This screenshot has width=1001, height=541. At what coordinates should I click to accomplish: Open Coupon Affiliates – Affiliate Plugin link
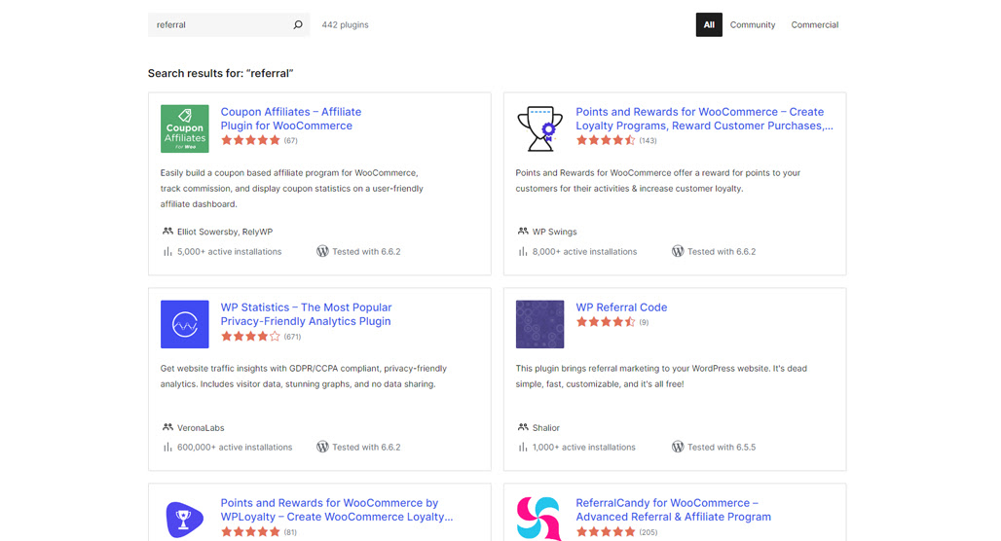click(x=291, y=119)
